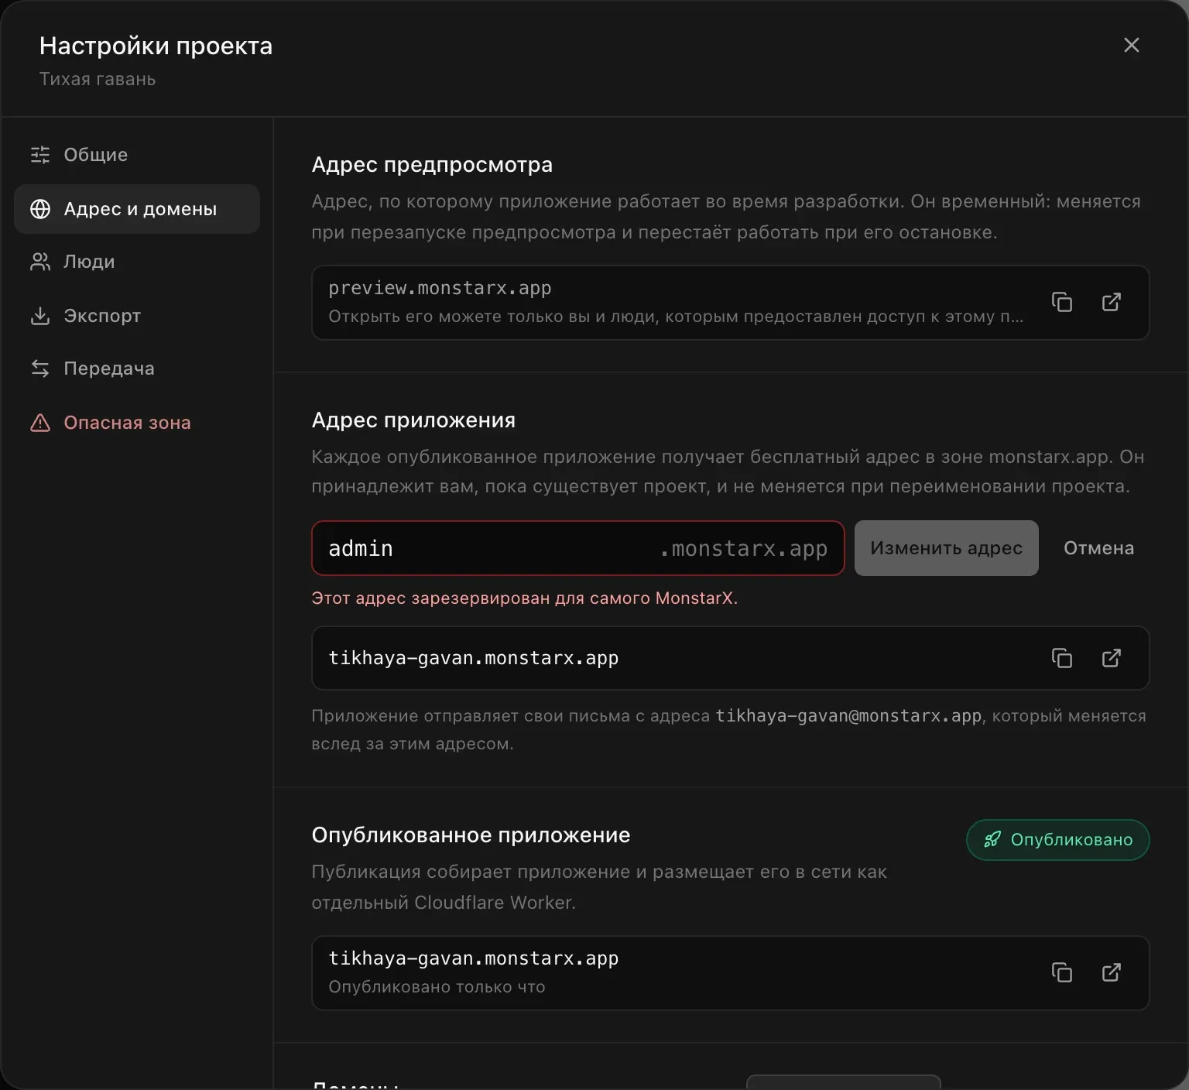The height and width of the screenshot is (1090, 1189).
Task: Cancel address editing with Отмена
Action: [1099, 548]
